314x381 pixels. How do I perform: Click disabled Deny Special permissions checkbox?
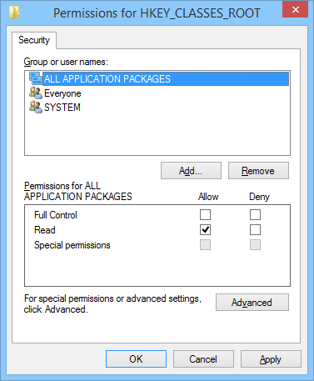click(255, 245)
